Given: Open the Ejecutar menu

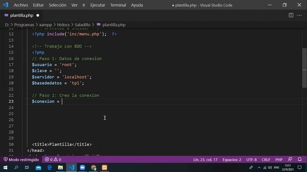Looking at the screenshot, I should (97, 5).
